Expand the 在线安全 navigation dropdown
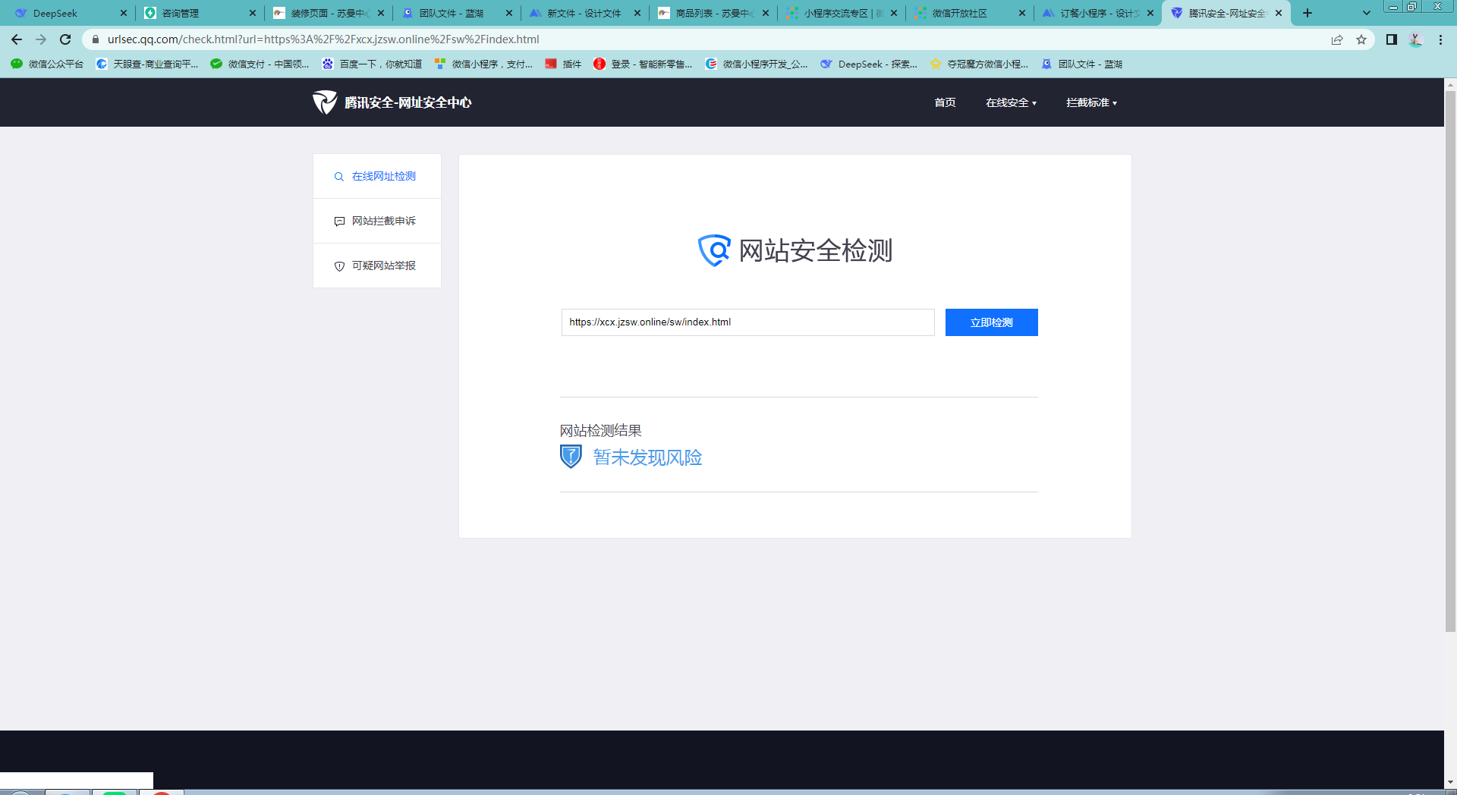The height and width of the screenshot is (795, 1457). (x=1011, y=102)
